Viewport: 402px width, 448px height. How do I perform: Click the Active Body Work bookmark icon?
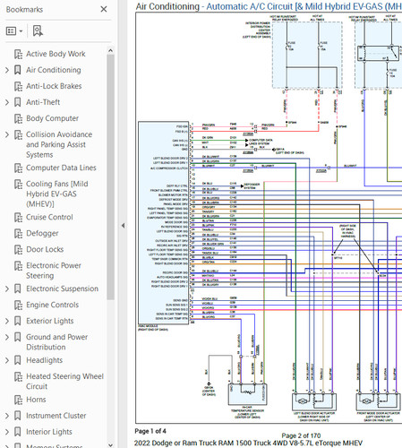coord(18,54)
